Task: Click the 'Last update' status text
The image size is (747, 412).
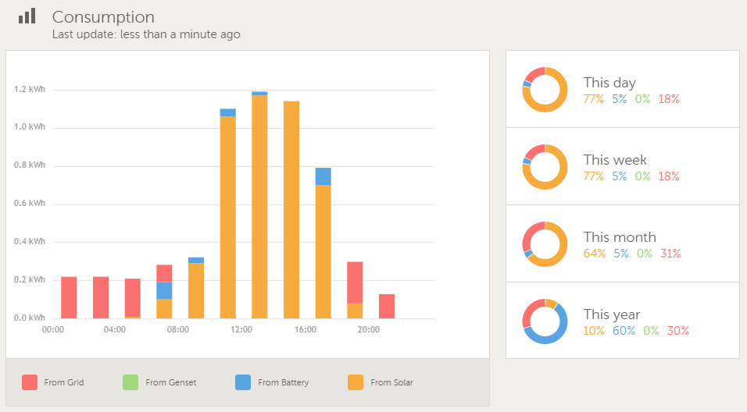Action: pyautogui.click(x=146, y=34)
